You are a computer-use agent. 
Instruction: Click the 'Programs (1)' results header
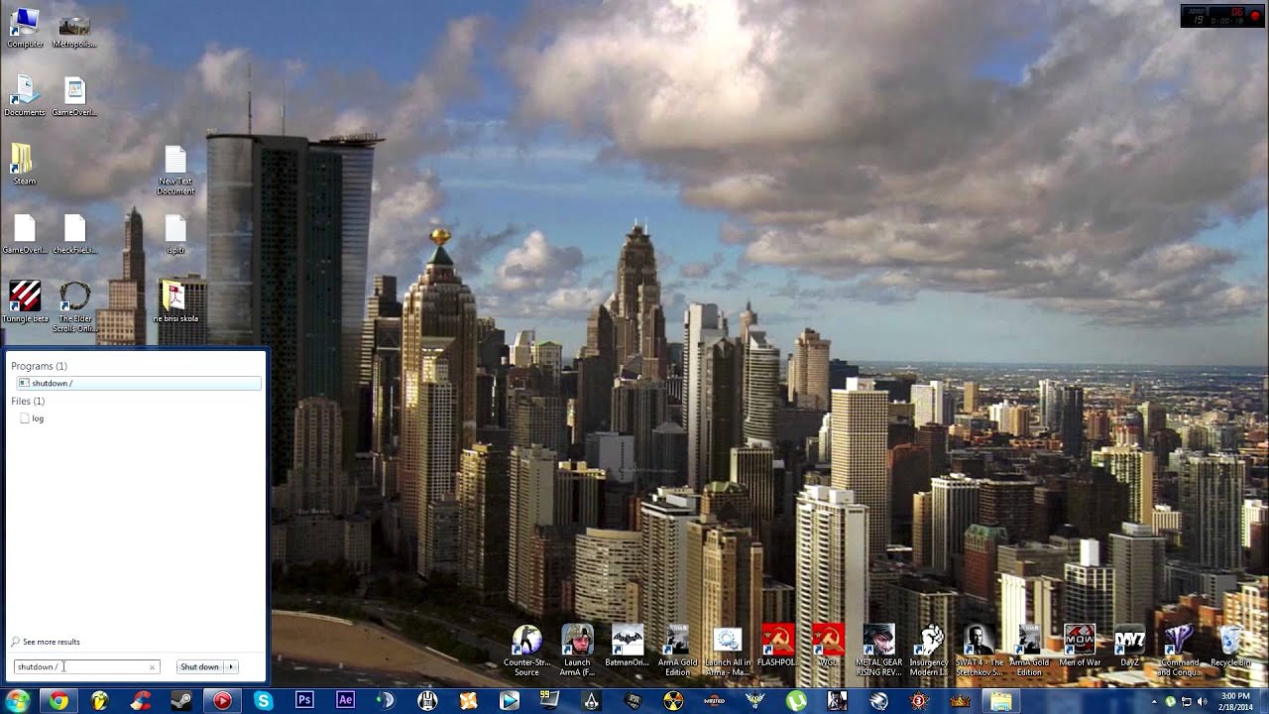(x=40, y=366)
